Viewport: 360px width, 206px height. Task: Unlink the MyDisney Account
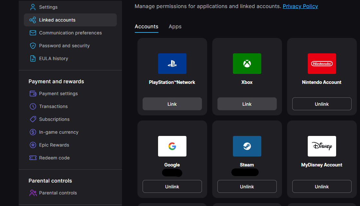tap(322, 187)
